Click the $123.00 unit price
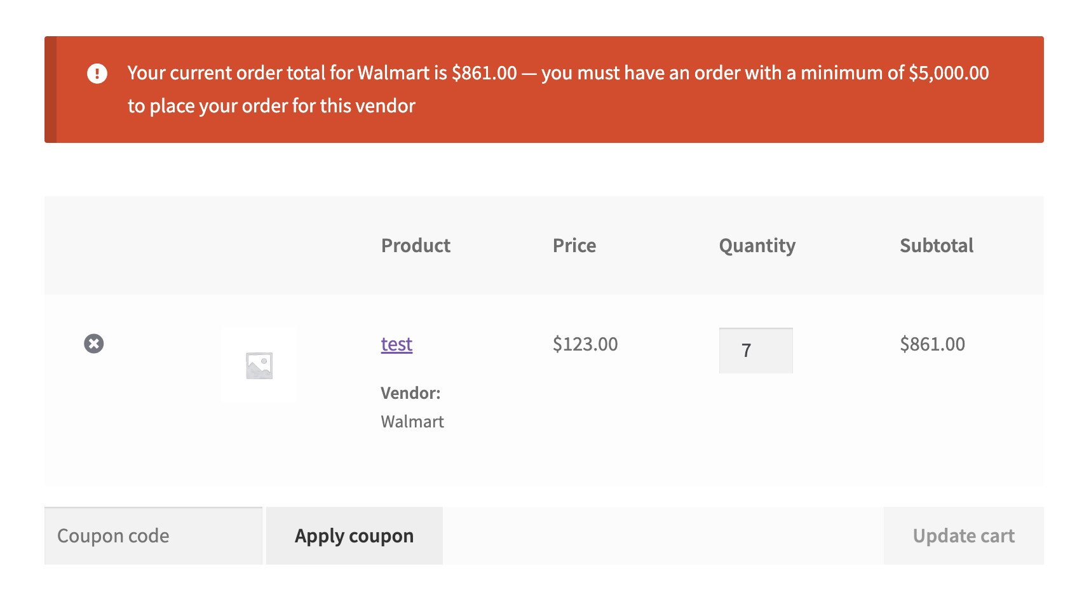The width and height of the screenshot is (1070, 597). click(x=585, y=344)
